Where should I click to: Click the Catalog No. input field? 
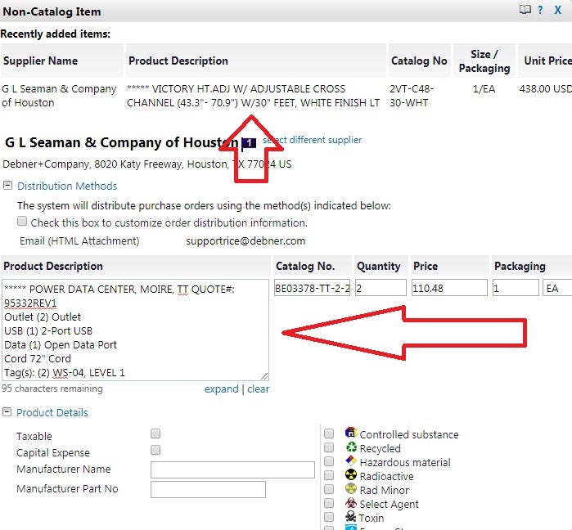tap(313, 288)
